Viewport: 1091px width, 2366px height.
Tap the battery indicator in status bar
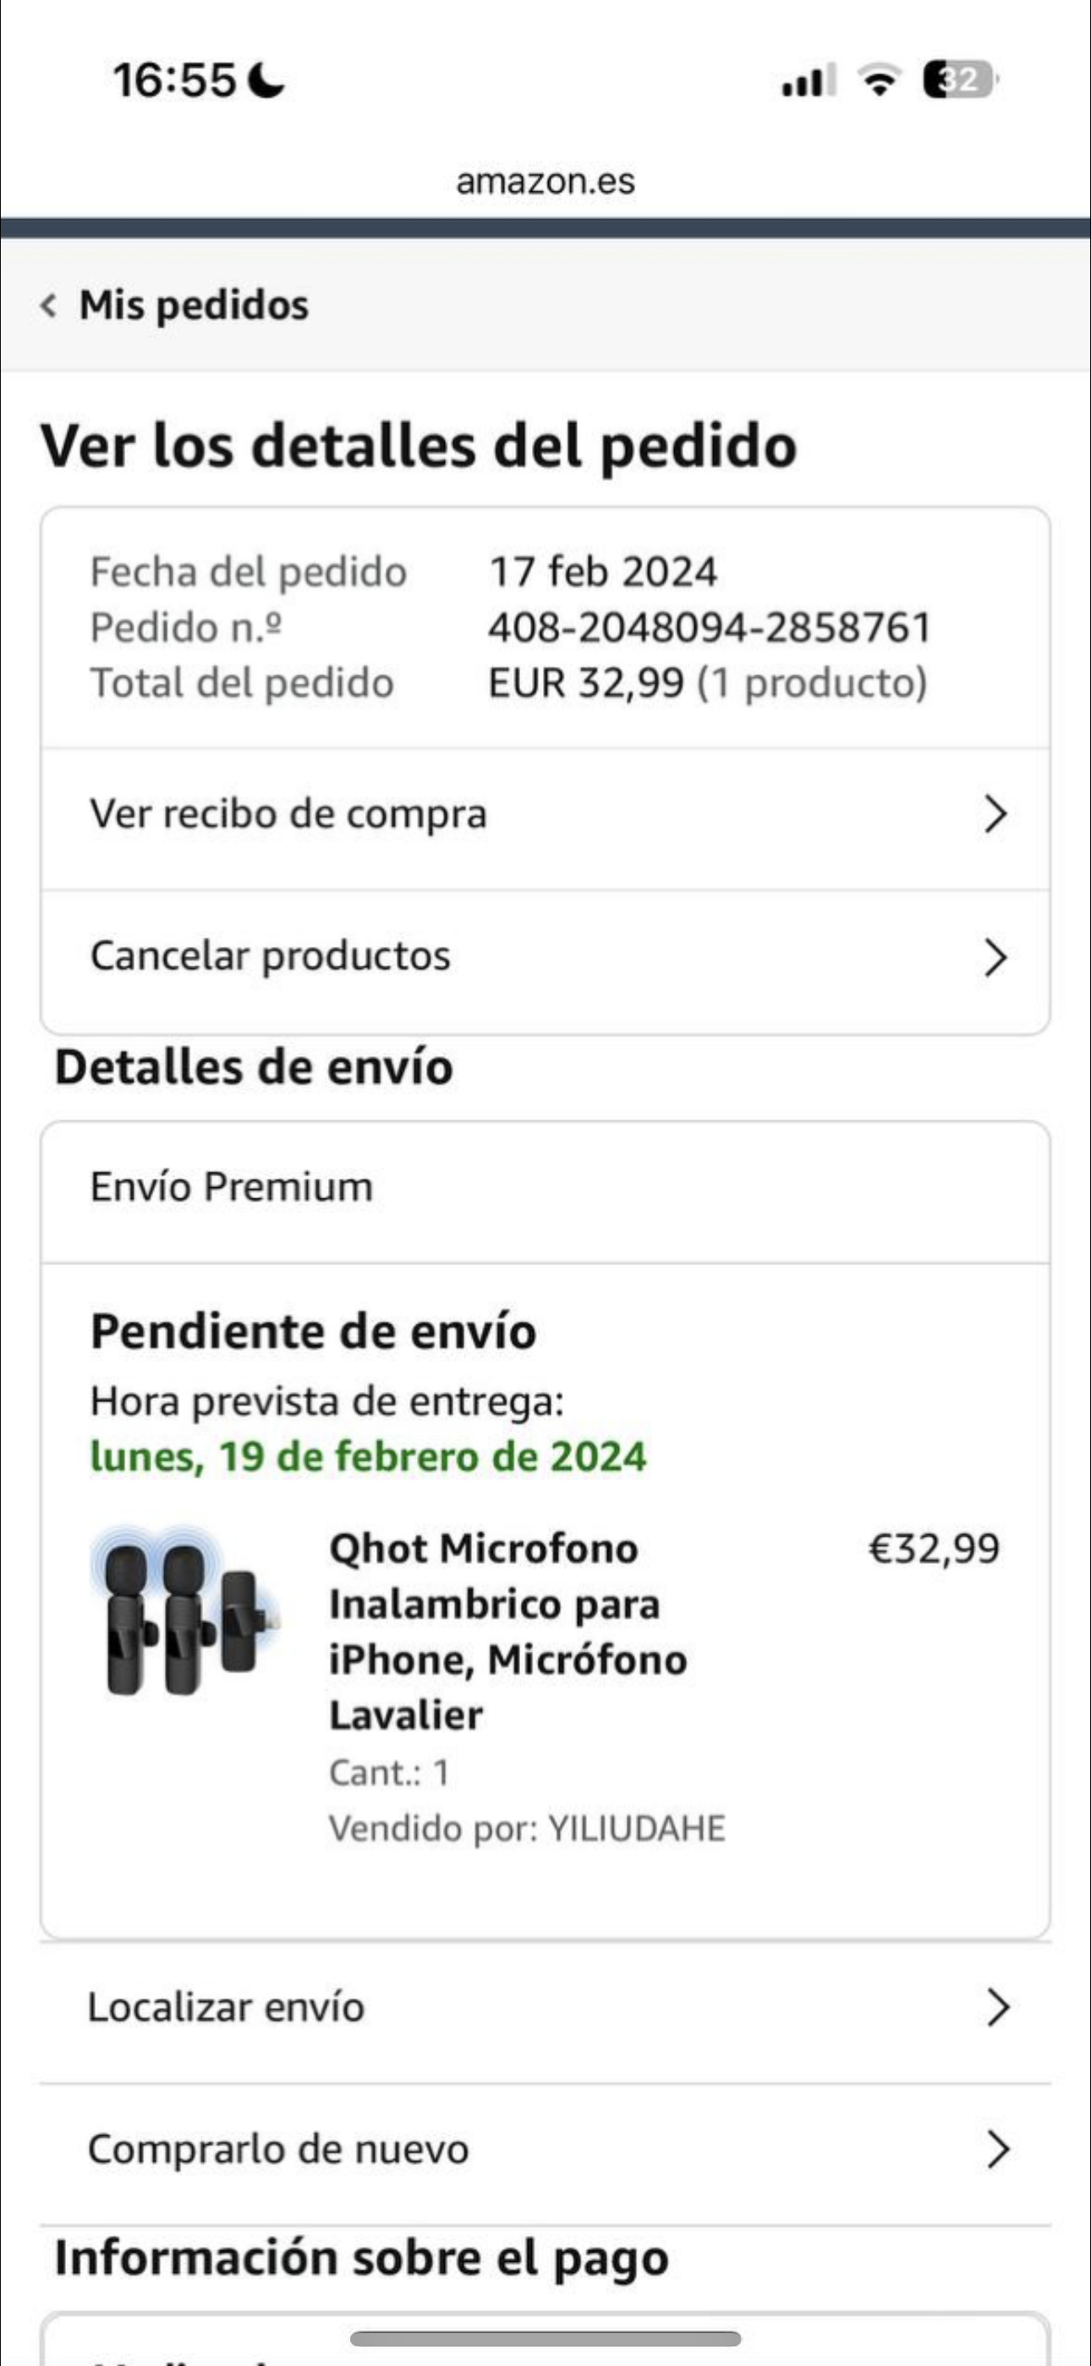pos(960,80)
